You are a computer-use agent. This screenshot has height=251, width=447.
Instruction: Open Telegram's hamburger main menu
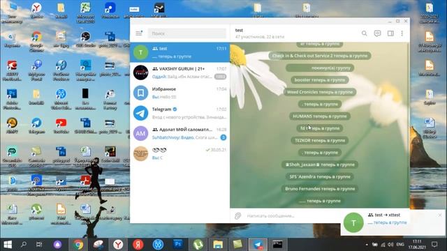(x=139, y=33)
